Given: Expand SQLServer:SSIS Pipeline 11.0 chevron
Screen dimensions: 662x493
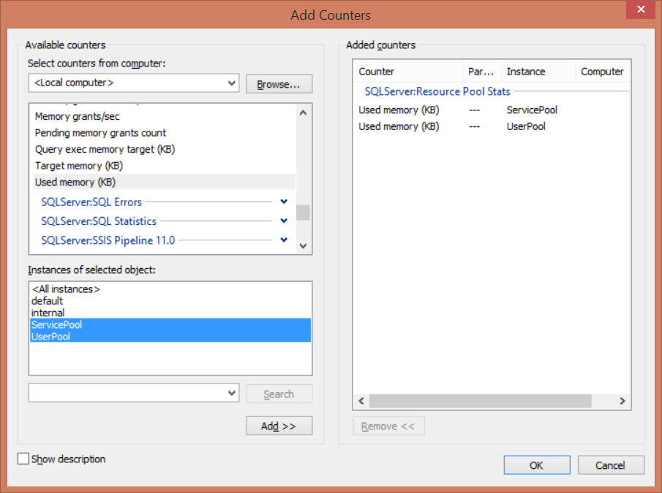Looking at the screenshot, I should pyautogui.click(x=284, y=240).
